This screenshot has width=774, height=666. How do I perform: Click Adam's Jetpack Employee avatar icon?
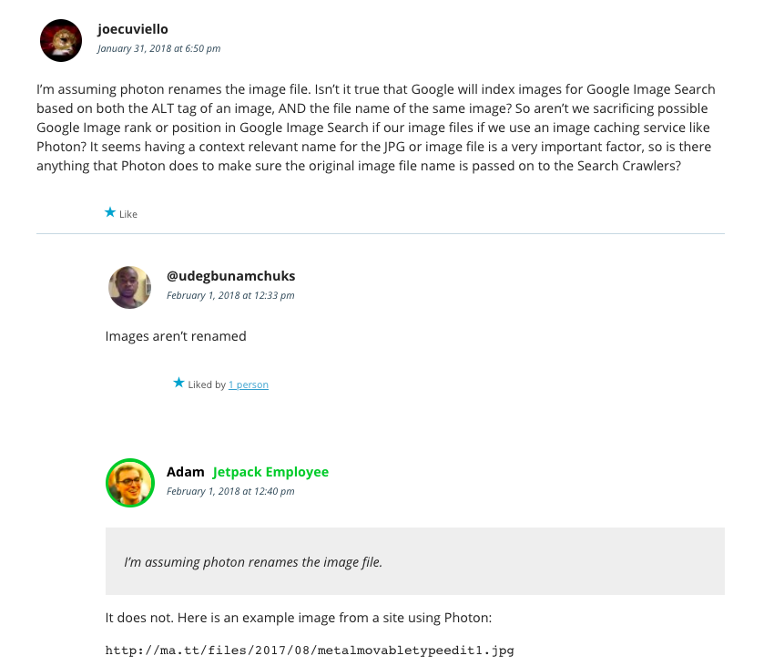pyautogui.click(x=129, y=483)
